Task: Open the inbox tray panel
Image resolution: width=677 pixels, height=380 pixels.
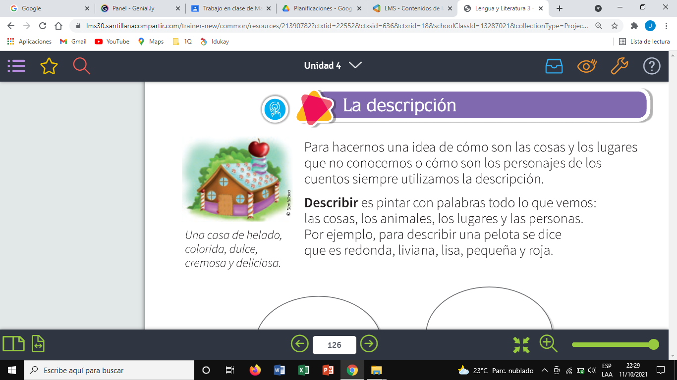Action: 554,65
